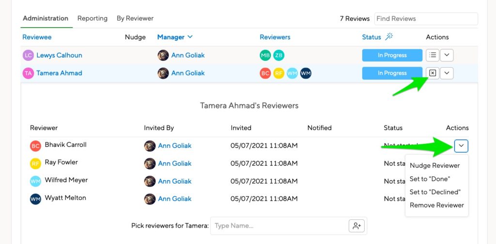Viewport: 496px width, 244px height.
Task: Open Ann Goliak link in Ray Fowler's row
Action: (x=174, y=163)
